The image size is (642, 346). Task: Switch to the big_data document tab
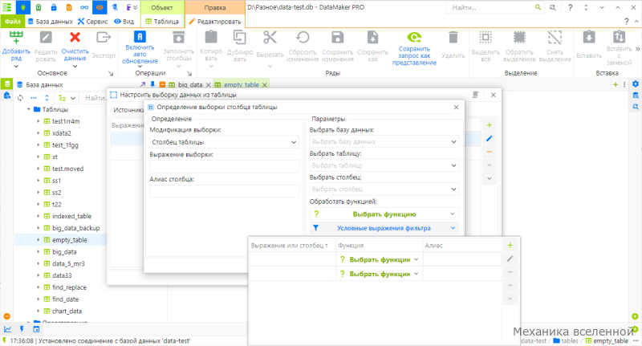(x=190, y=85)
